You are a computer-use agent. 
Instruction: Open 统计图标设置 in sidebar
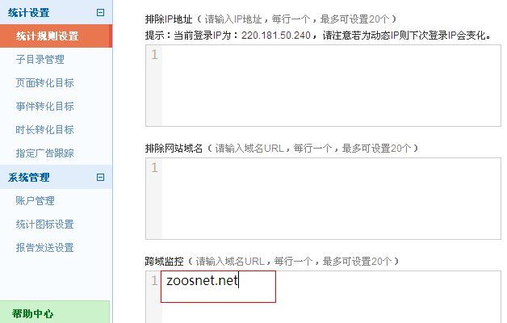pyautogui.click(x=45, y=224)
